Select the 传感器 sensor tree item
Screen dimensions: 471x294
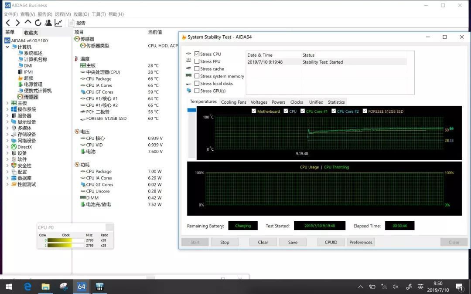(x=27, y=97)
